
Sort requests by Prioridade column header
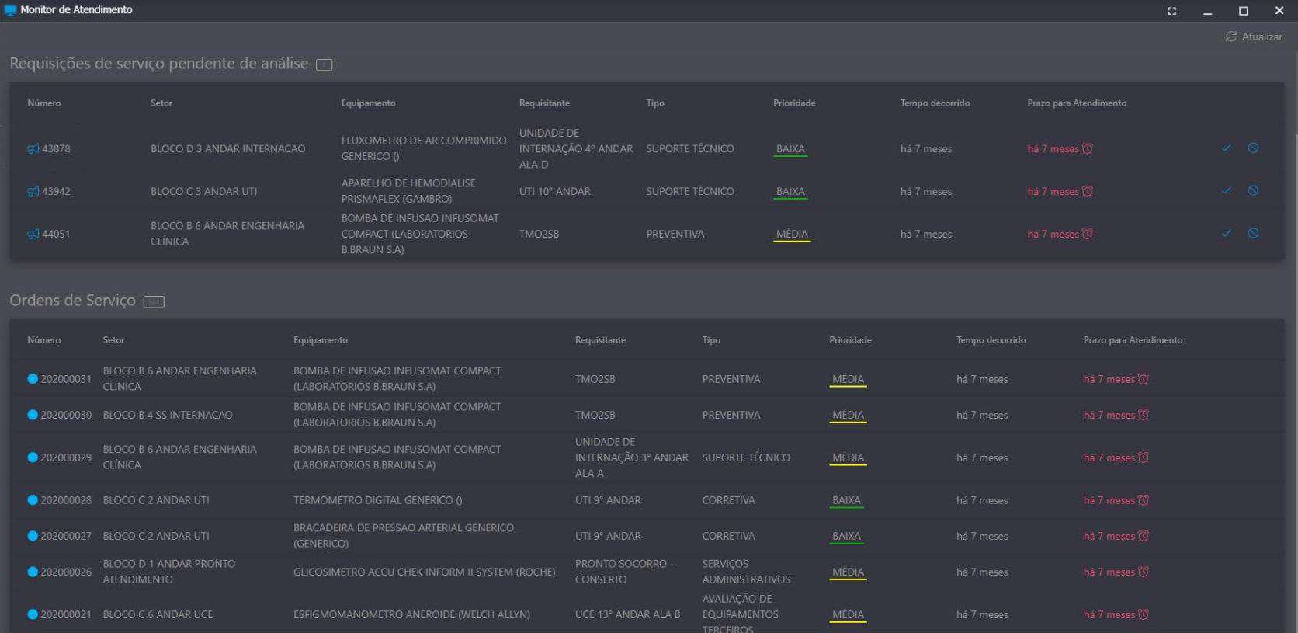[x=793, y=103]
